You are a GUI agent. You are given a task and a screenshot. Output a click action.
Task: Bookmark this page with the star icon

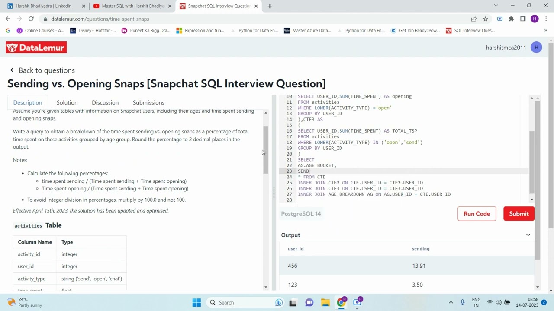[486, 19]
